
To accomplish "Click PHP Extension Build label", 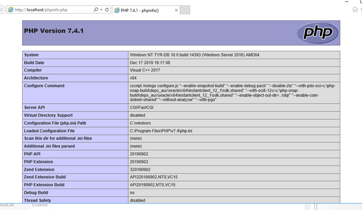I will [44, 185].
